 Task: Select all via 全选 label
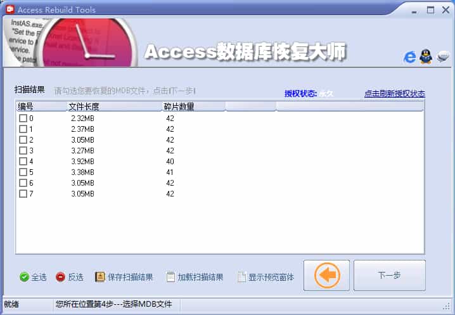point(39,277)
